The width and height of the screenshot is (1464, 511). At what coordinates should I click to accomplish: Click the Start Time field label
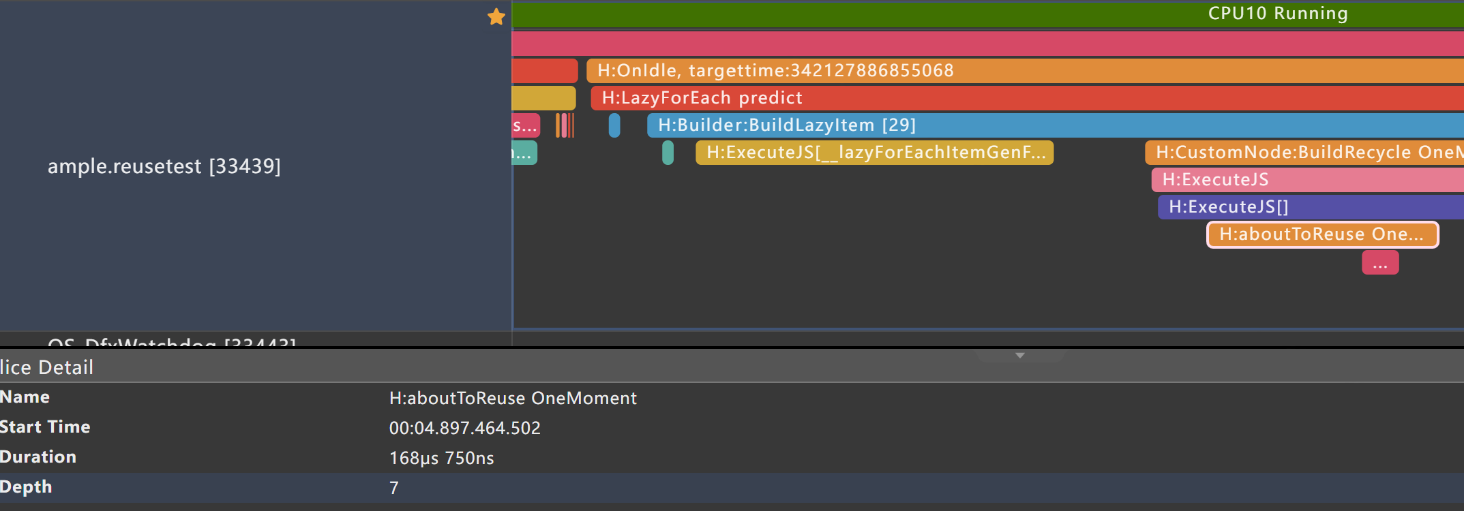[45, 427]
